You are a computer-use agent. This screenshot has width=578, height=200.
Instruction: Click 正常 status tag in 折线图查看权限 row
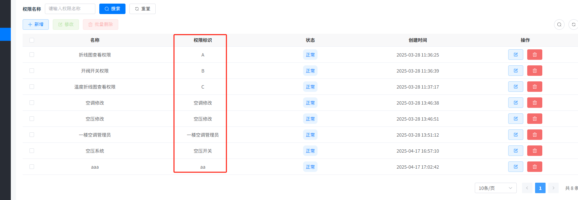pos(310,55)
